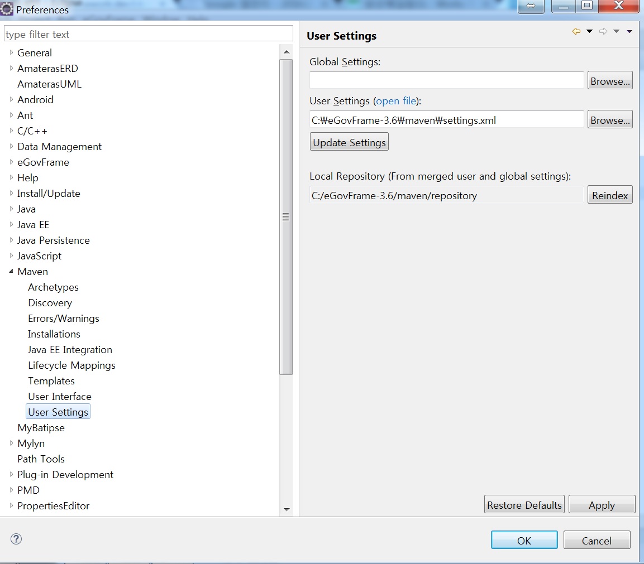Image resolution: width=644 pixels, height=564 pixels.
Task: Select Archetypes under Maven
Action: point(53,287)
